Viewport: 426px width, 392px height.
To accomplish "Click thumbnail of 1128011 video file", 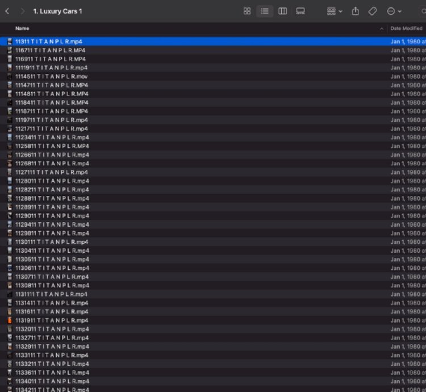I will 10,181.
